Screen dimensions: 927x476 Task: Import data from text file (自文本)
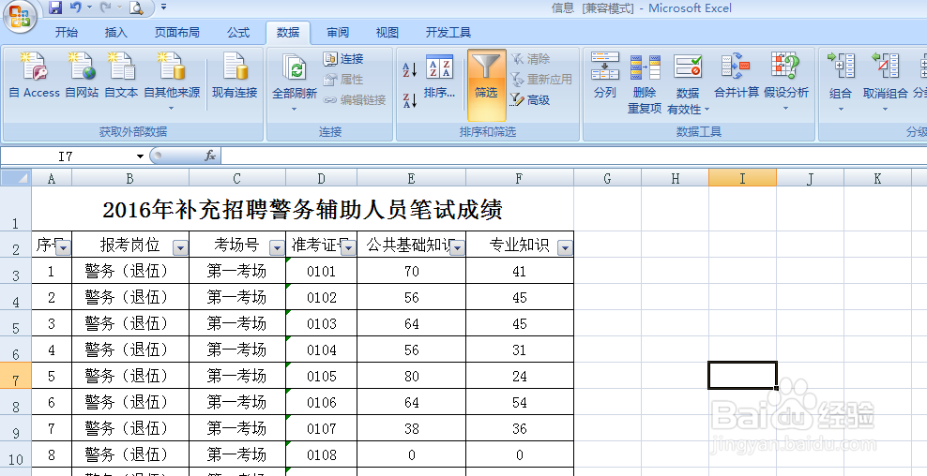point(121,74)
